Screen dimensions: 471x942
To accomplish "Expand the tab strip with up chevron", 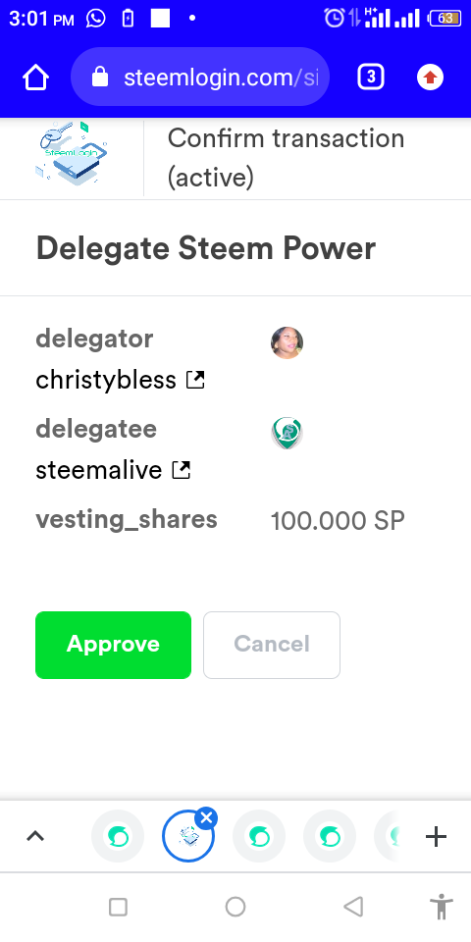I will [x=35, y=836].
